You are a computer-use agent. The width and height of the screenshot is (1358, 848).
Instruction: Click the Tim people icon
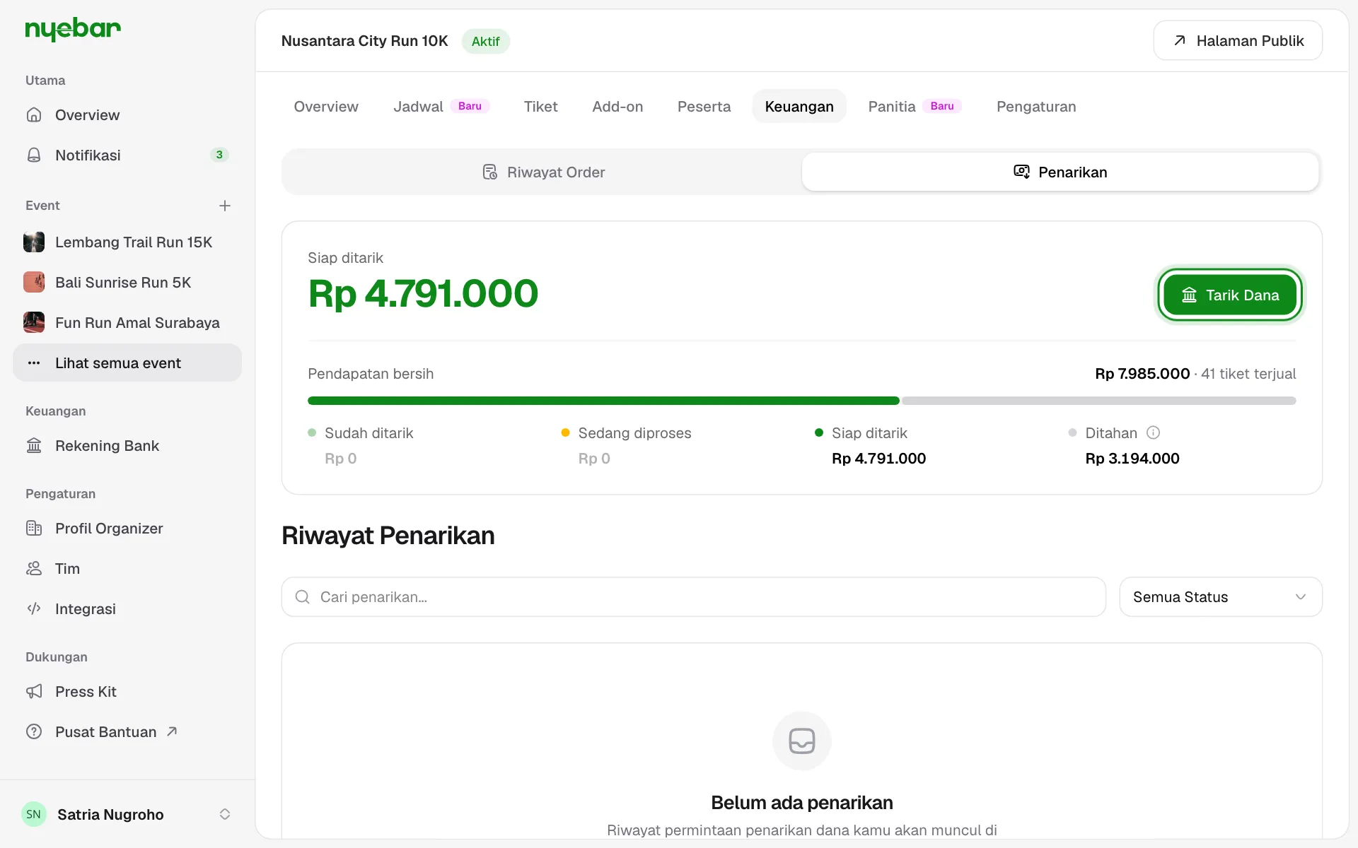[x=34, y=569]
